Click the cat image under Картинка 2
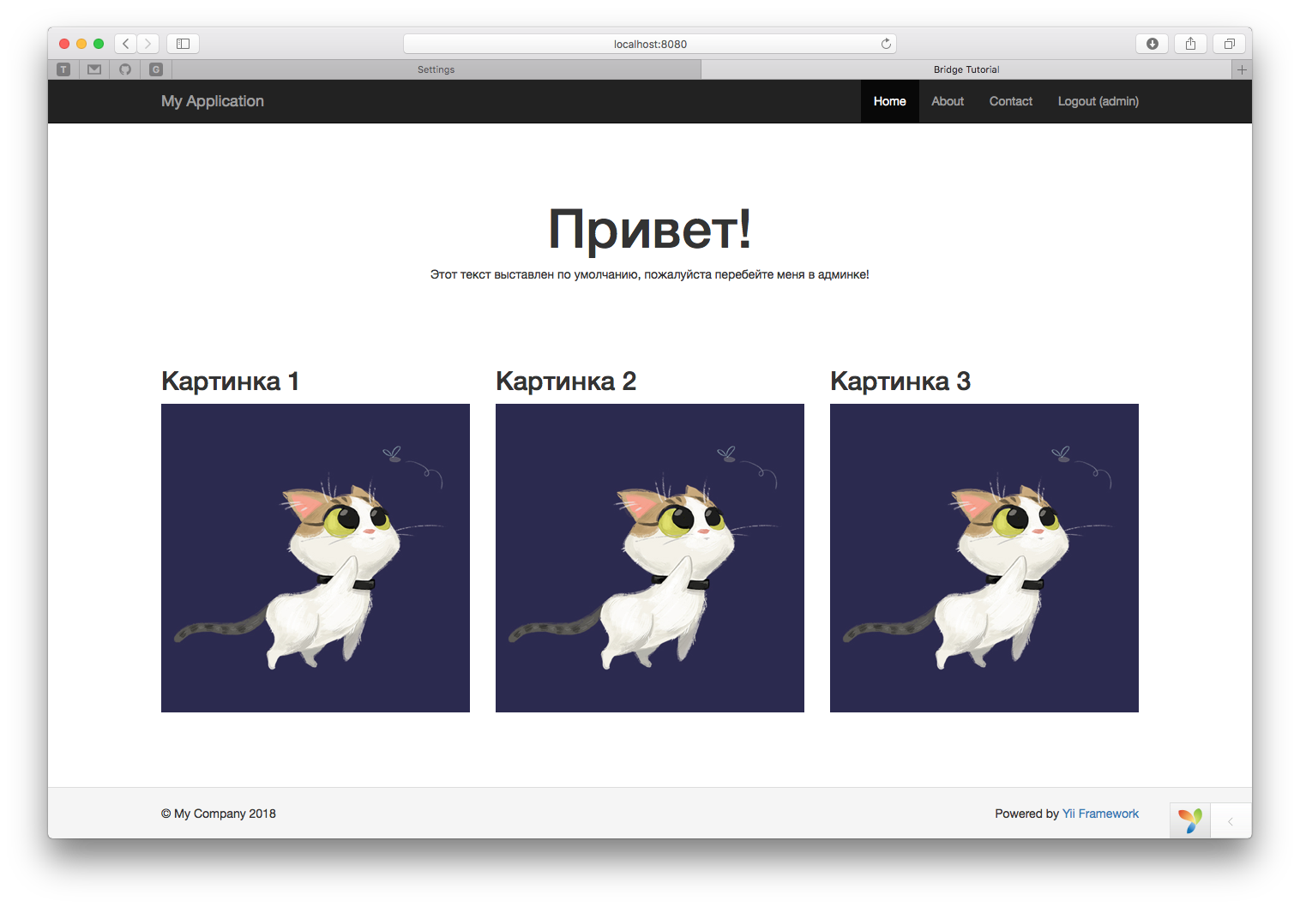The width and height of the screenshot is (1300, 907). pyautogui.click(x=650, y=558)
